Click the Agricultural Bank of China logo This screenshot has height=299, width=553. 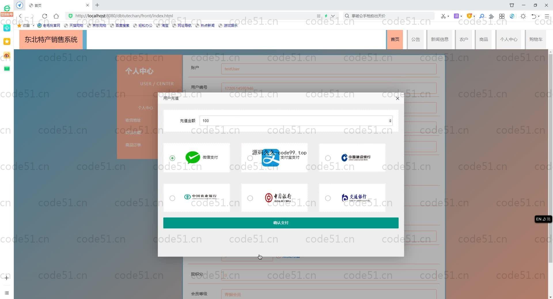pyautogui.click(x=200, y=196)
